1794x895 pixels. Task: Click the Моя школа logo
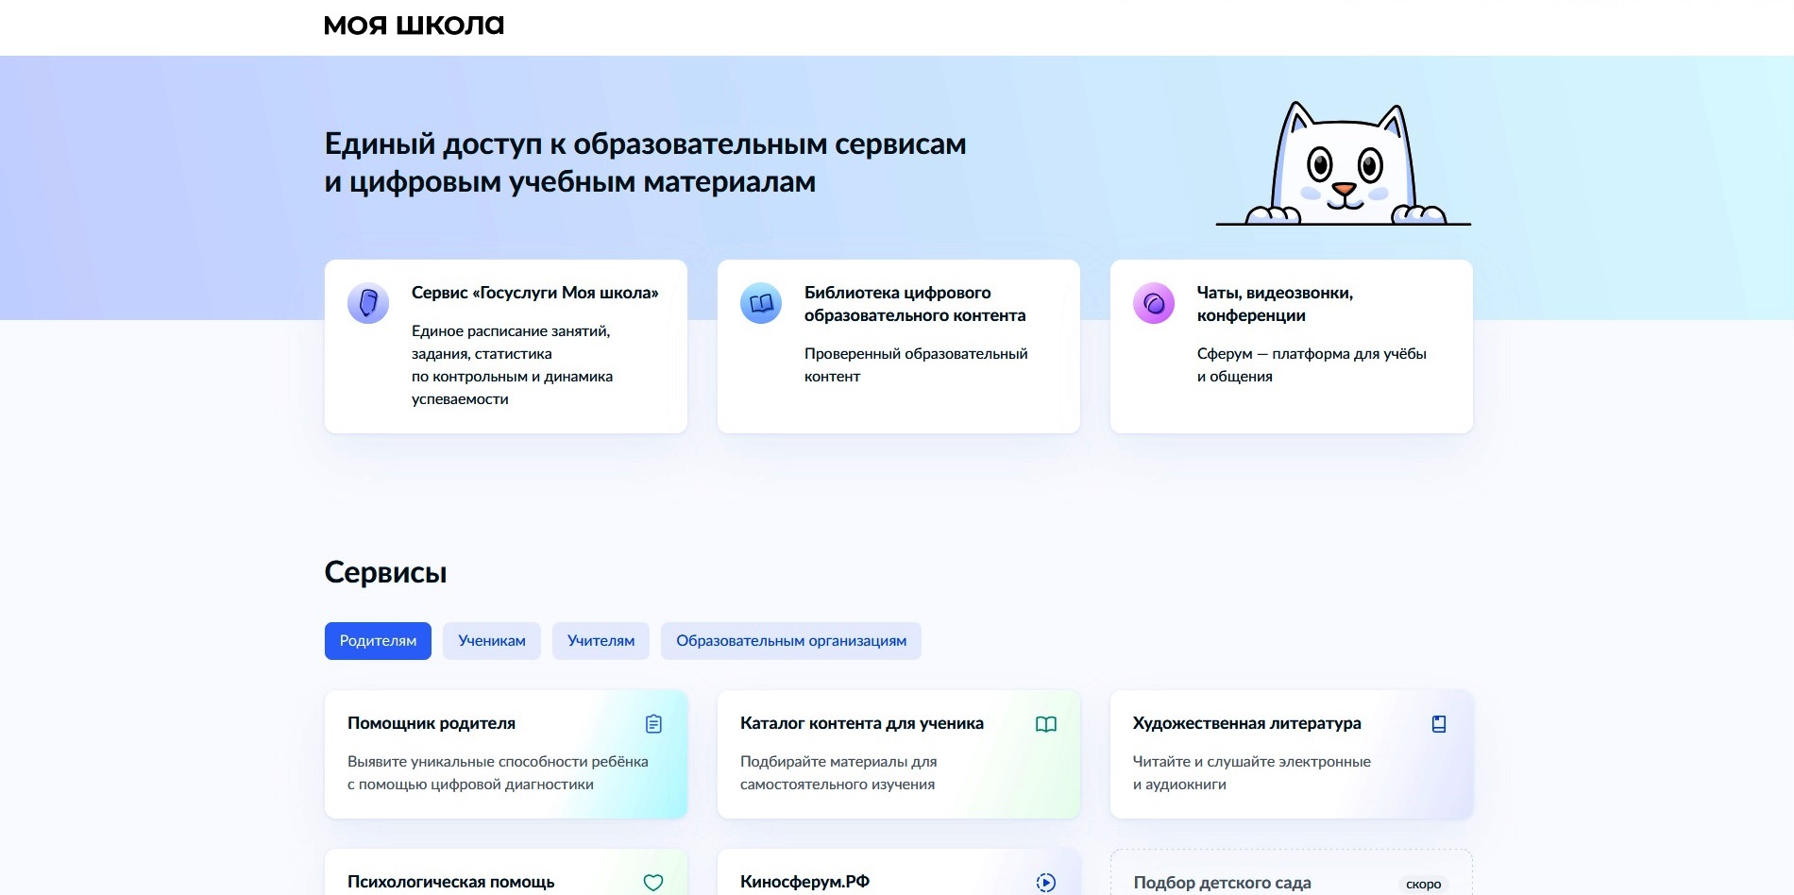(414, 25)
